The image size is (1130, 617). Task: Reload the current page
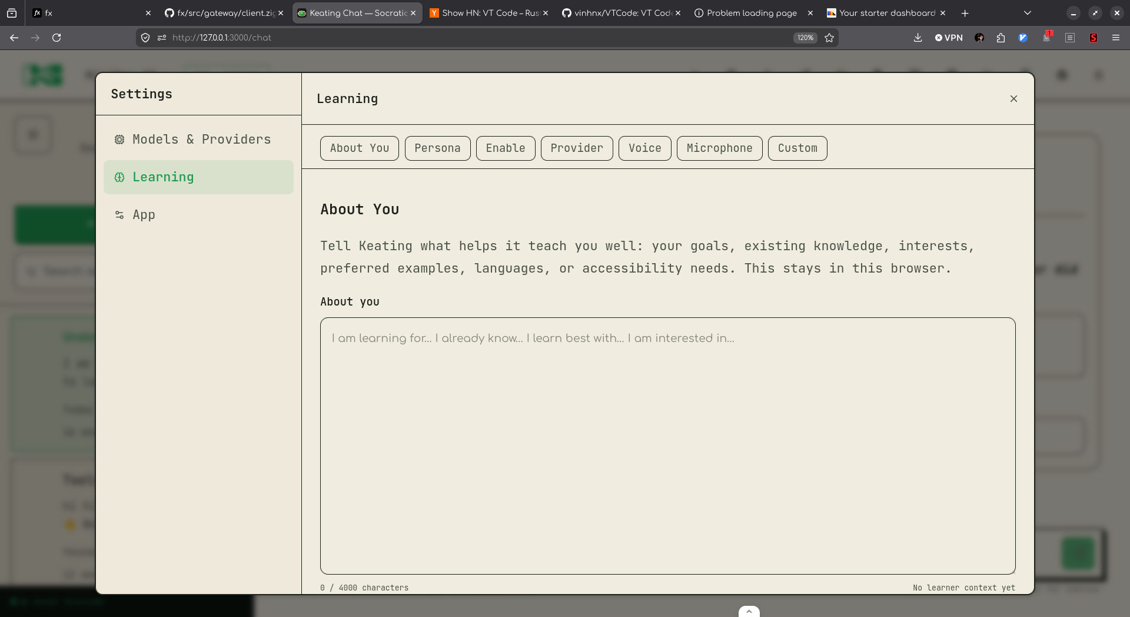point(56,38)
